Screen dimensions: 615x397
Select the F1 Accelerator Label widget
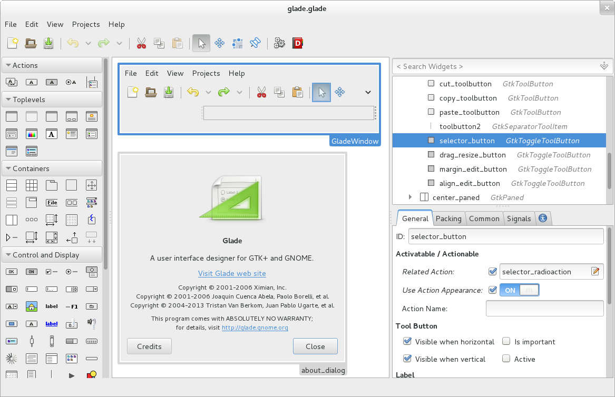71,306
